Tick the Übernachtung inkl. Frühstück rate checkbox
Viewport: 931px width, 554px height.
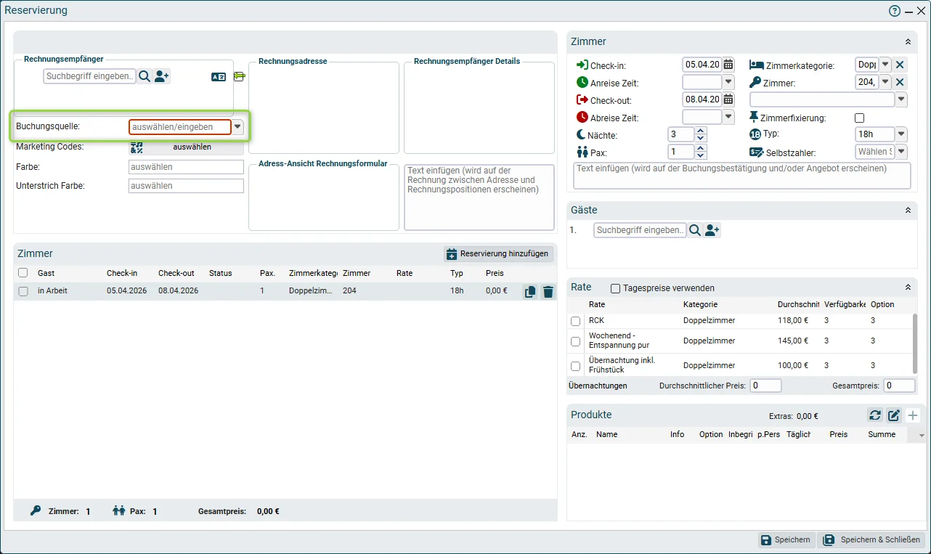point(576,366)
